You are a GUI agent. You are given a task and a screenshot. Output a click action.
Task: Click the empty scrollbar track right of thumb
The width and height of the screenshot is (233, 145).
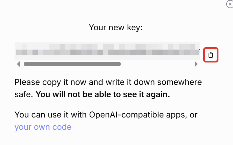(157, 64)
